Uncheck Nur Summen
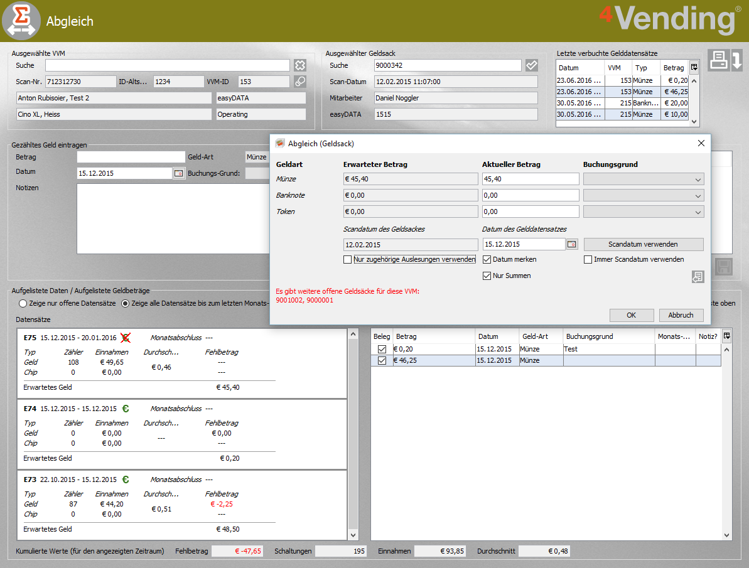The height and width of the screenshot is (568, 749). pyautogui.click(x=487, y=276)
